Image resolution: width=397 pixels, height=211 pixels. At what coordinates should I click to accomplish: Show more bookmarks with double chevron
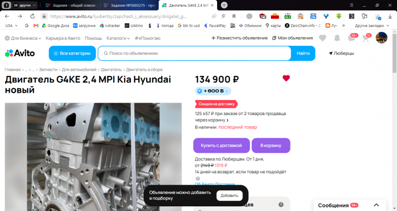point(344,25)
